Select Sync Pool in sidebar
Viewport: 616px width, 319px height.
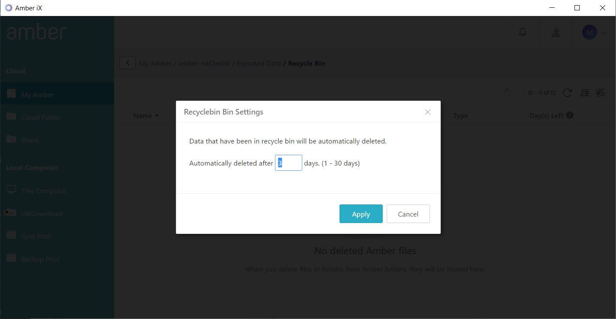[x=57, y=236]
